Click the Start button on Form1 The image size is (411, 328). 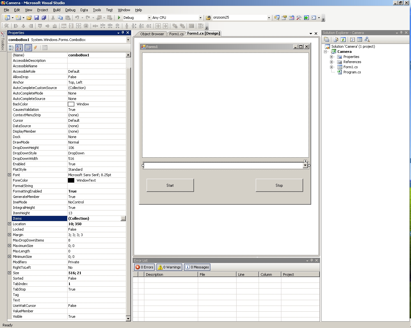point(170,185)
